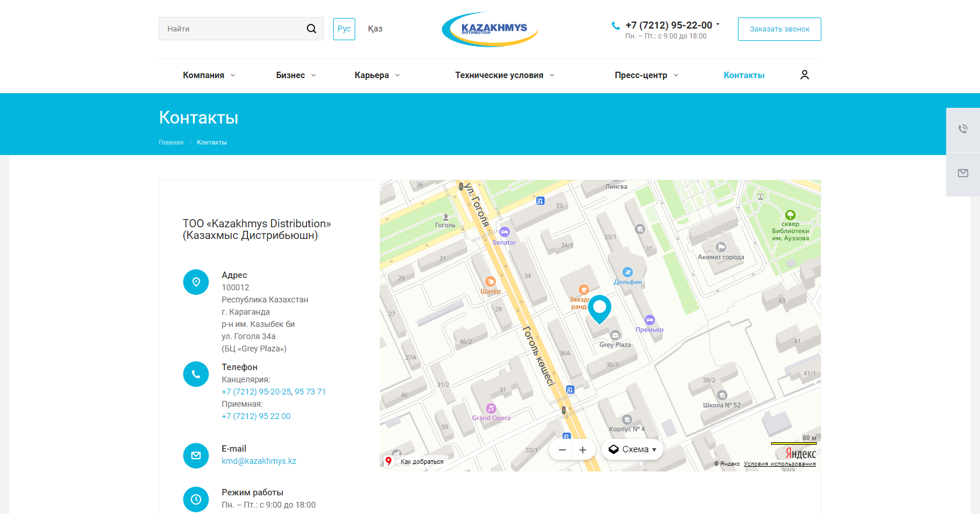
Task: Click the telephone circle icon
Action: (196, 374)
